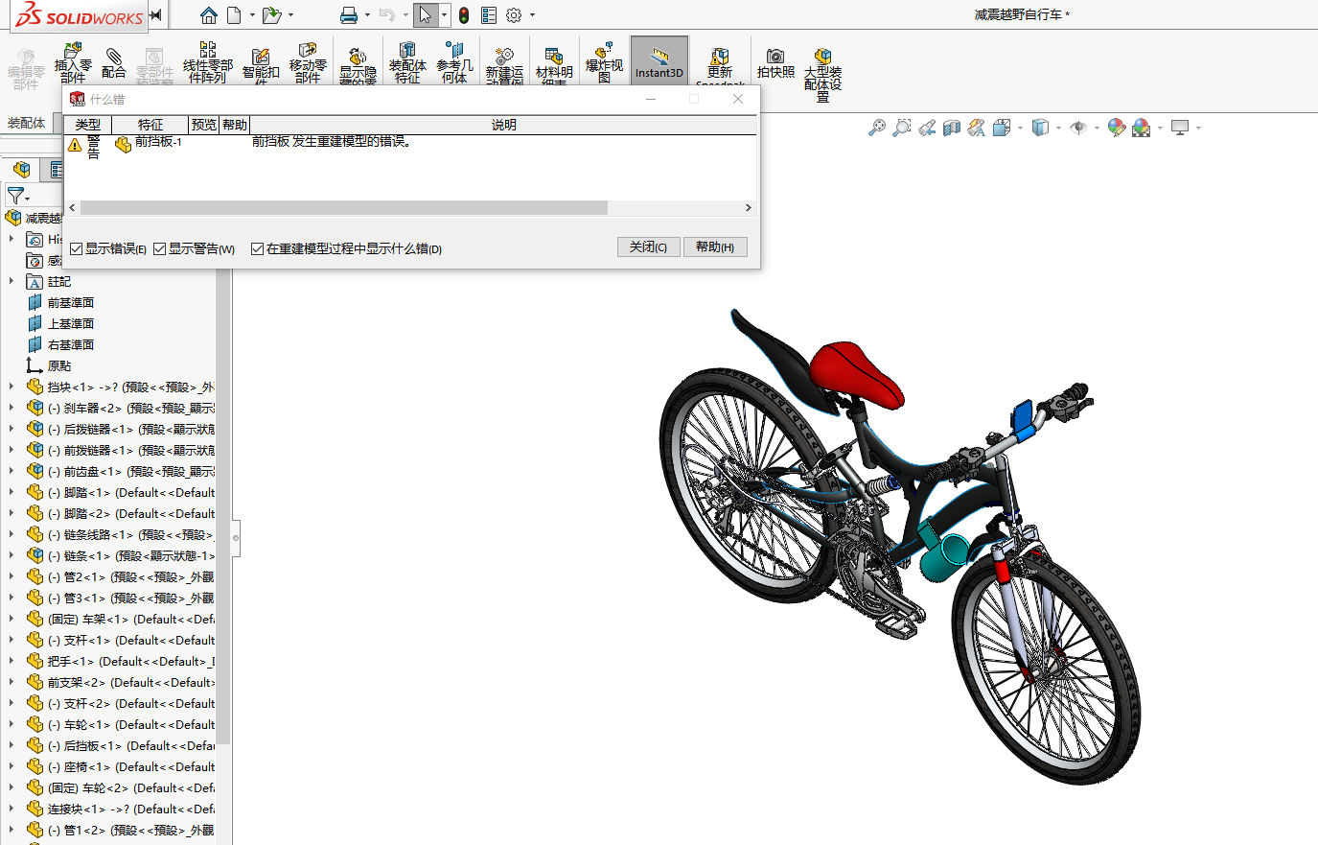Viewport: 1318px width, 845px height.
Task: Click the feature tree vertical scrollbar
Action: 223,506
